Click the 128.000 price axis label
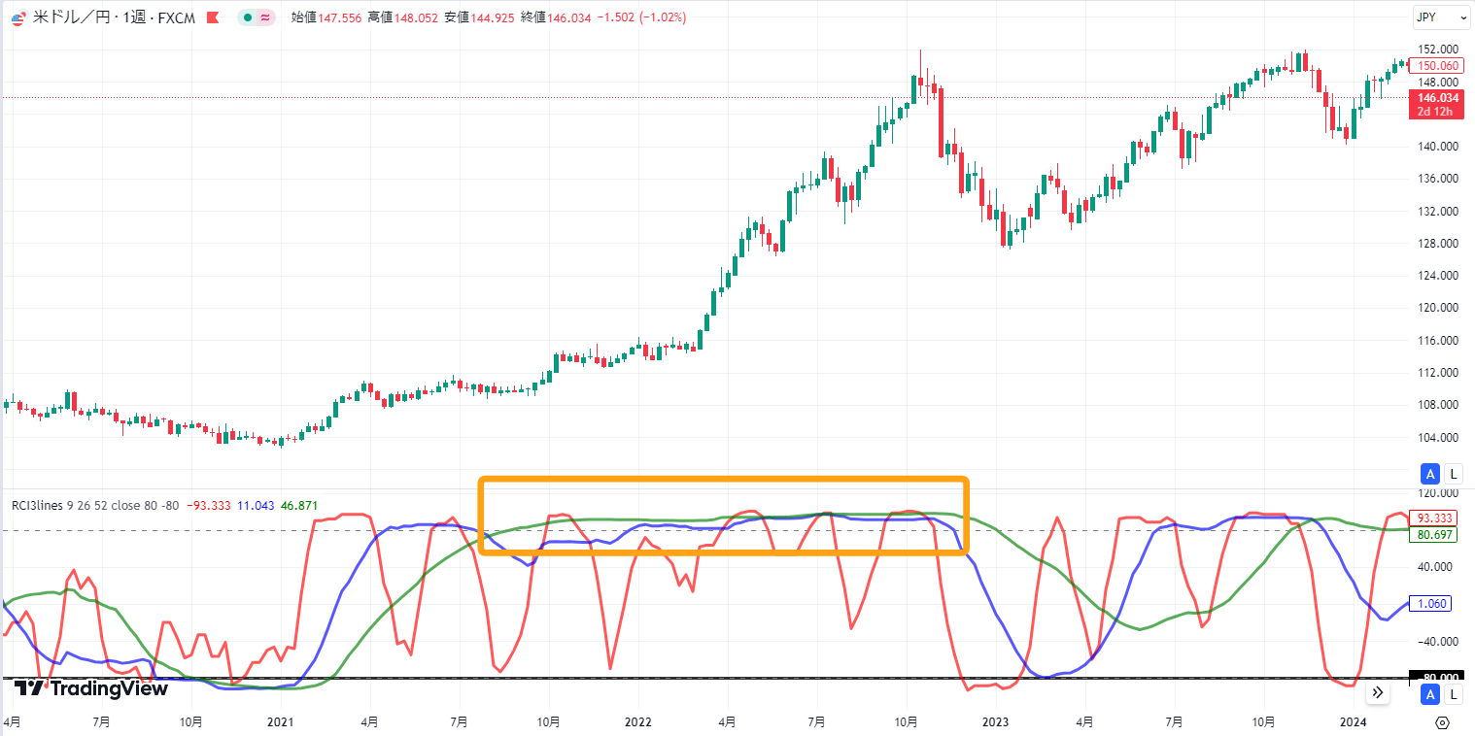The image size is (1475, 736). pos(1437,243)
